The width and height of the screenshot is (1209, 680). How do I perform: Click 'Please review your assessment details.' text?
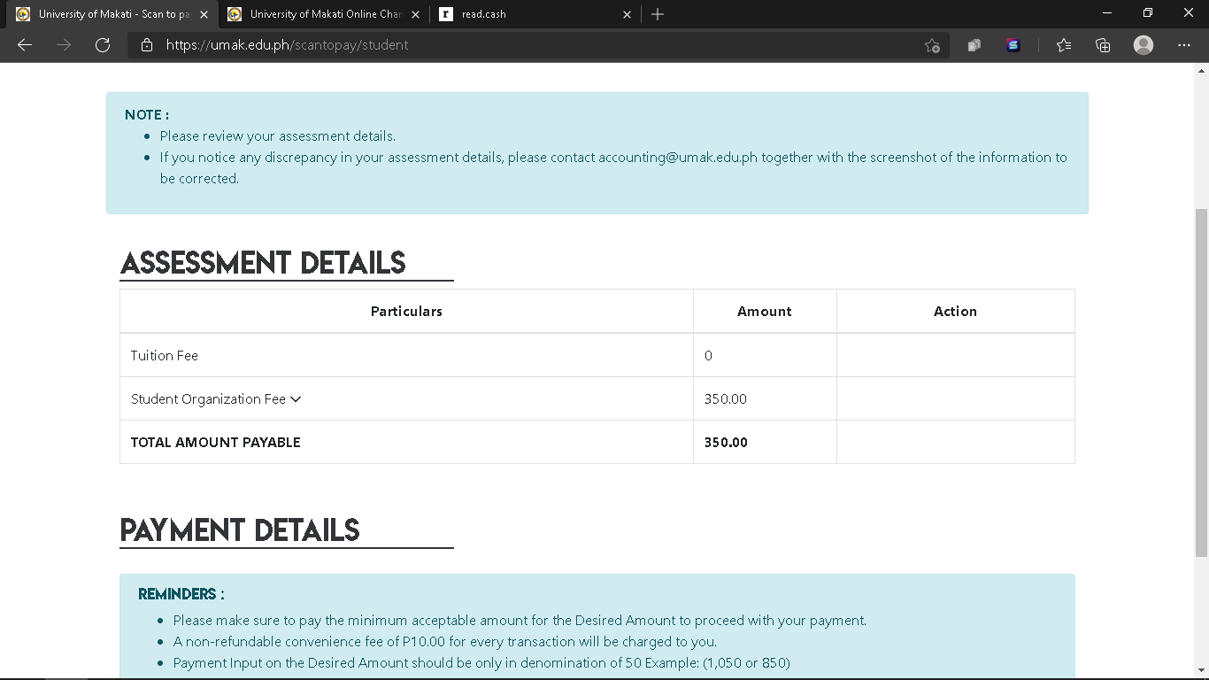[x=277, y=136]
